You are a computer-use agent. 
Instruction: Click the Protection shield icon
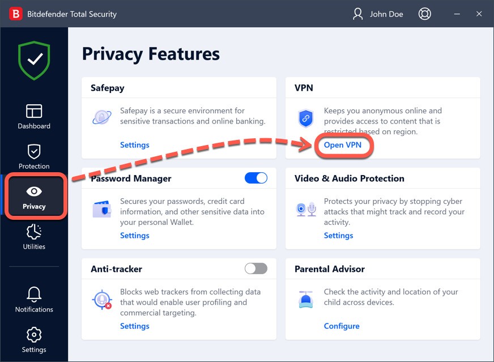34,151
